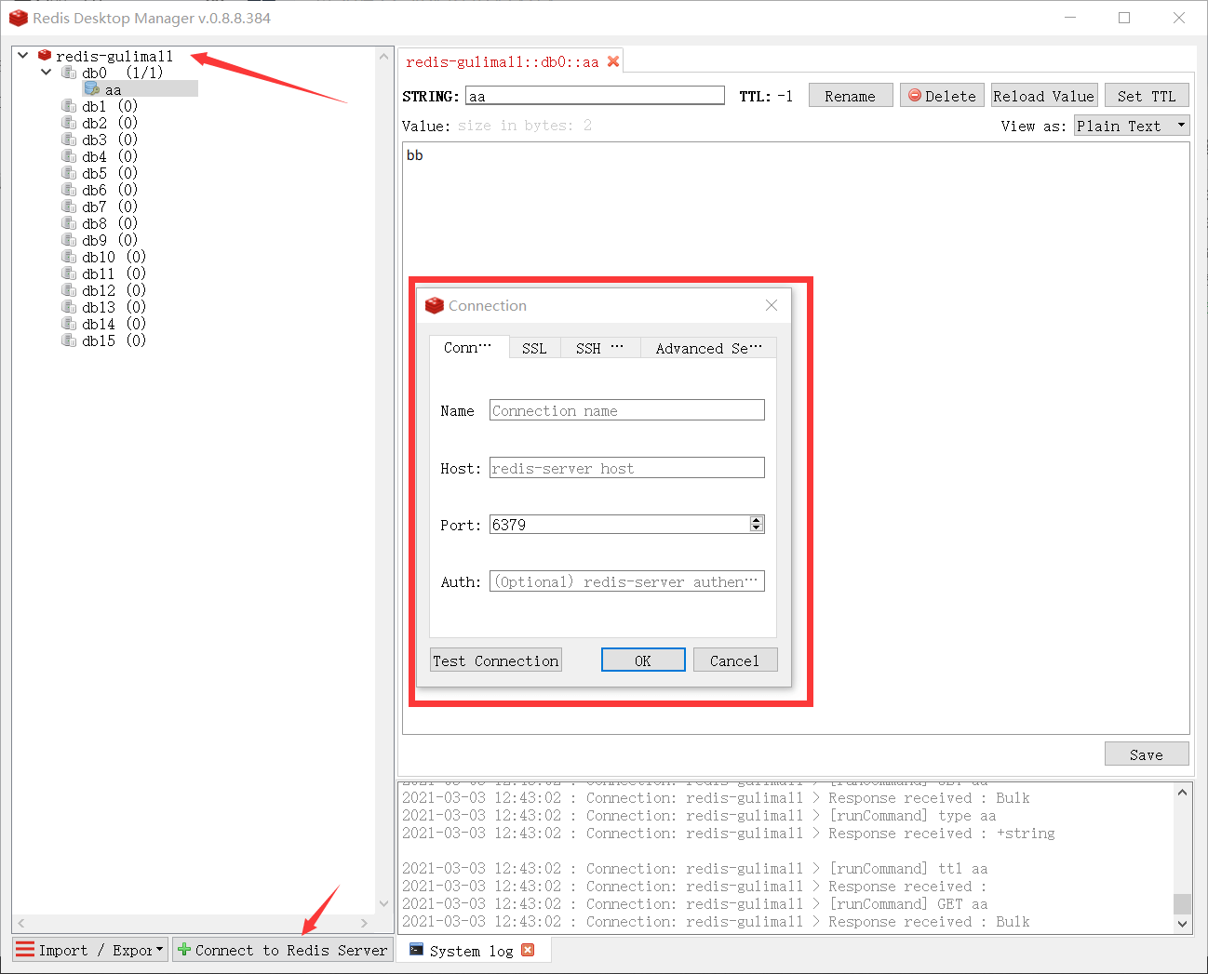The image size is (1208, 974).
Task: Click the db11 database icon
Action: 69,274
